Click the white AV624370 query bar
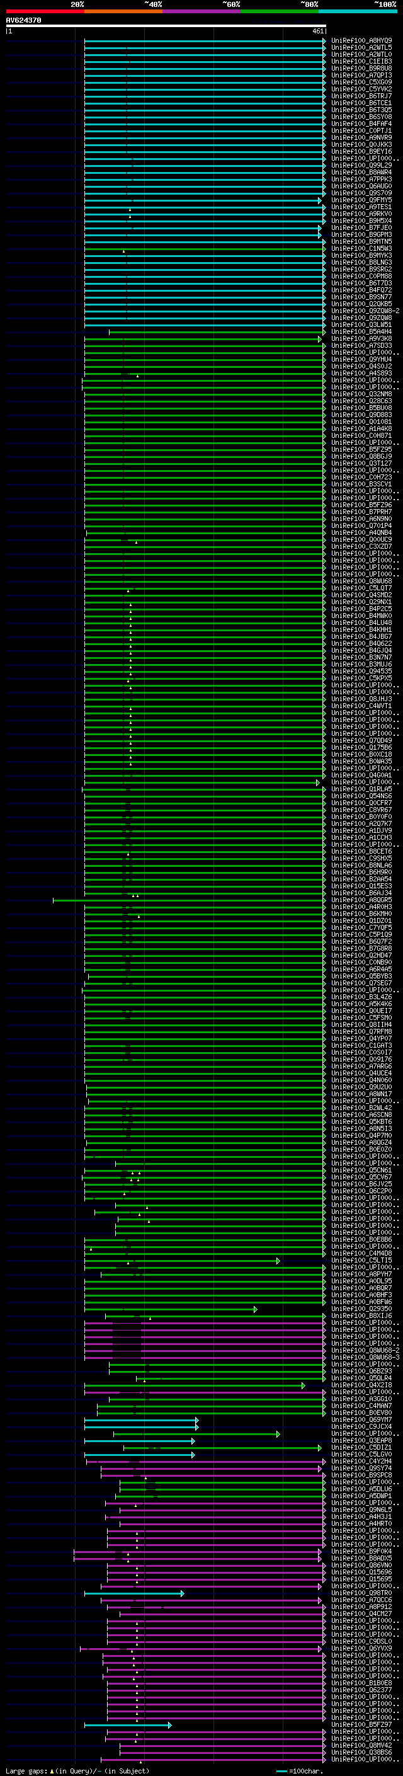This screenshot has height=1776, width=403. pyautogui.click(x=166, y=26)
